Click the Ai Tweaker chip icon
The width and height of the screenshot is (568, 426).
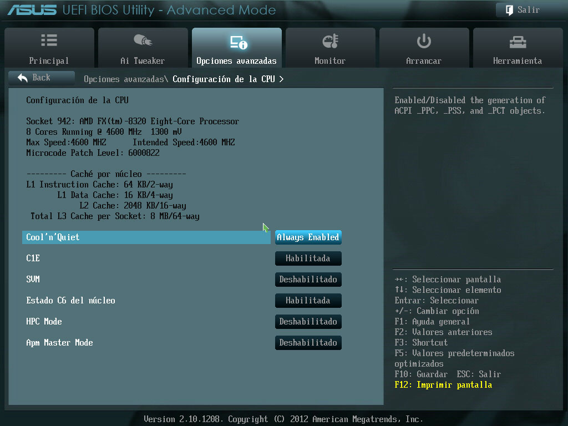tap(143, 41)
